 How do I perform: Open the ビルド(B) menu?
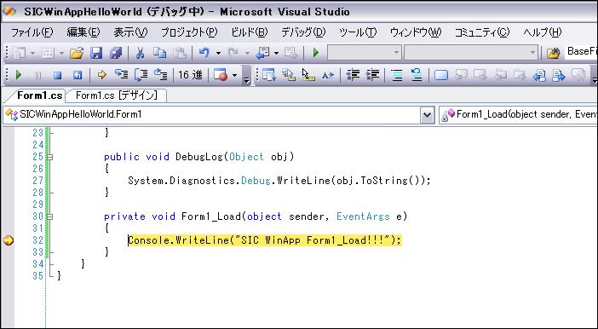[x=250, y=32]
